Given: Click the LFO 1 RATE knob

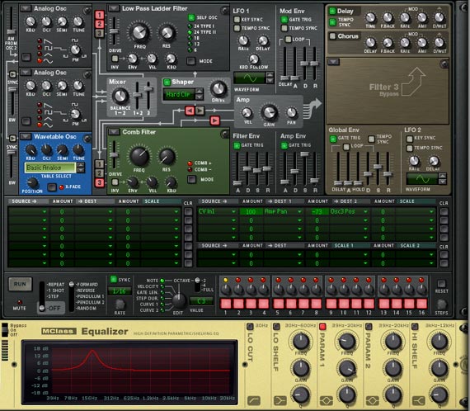Looking at the screenshot, I should click(x=243, y=40).
